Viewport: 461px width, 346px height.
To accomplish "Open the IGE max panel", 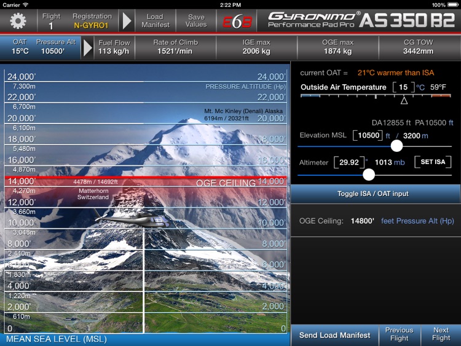I will click(256, 47).
